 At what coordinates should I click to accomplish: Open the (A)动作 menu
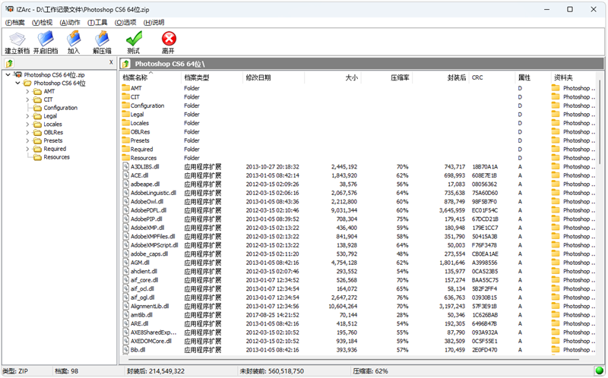pos(70,23)
